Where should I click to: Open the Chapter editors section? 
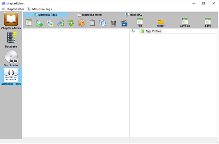pos(11,21)
